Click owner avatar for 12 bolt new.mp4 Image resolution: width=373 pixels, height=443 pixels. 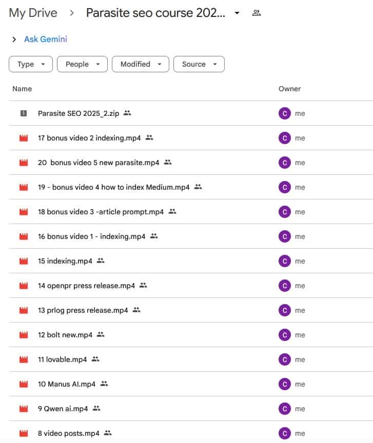[x=285, y=335]
